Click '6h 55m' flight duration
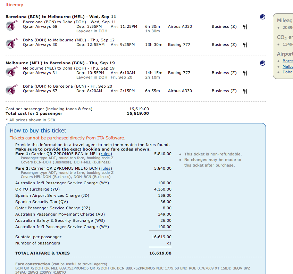 (152, 91)
